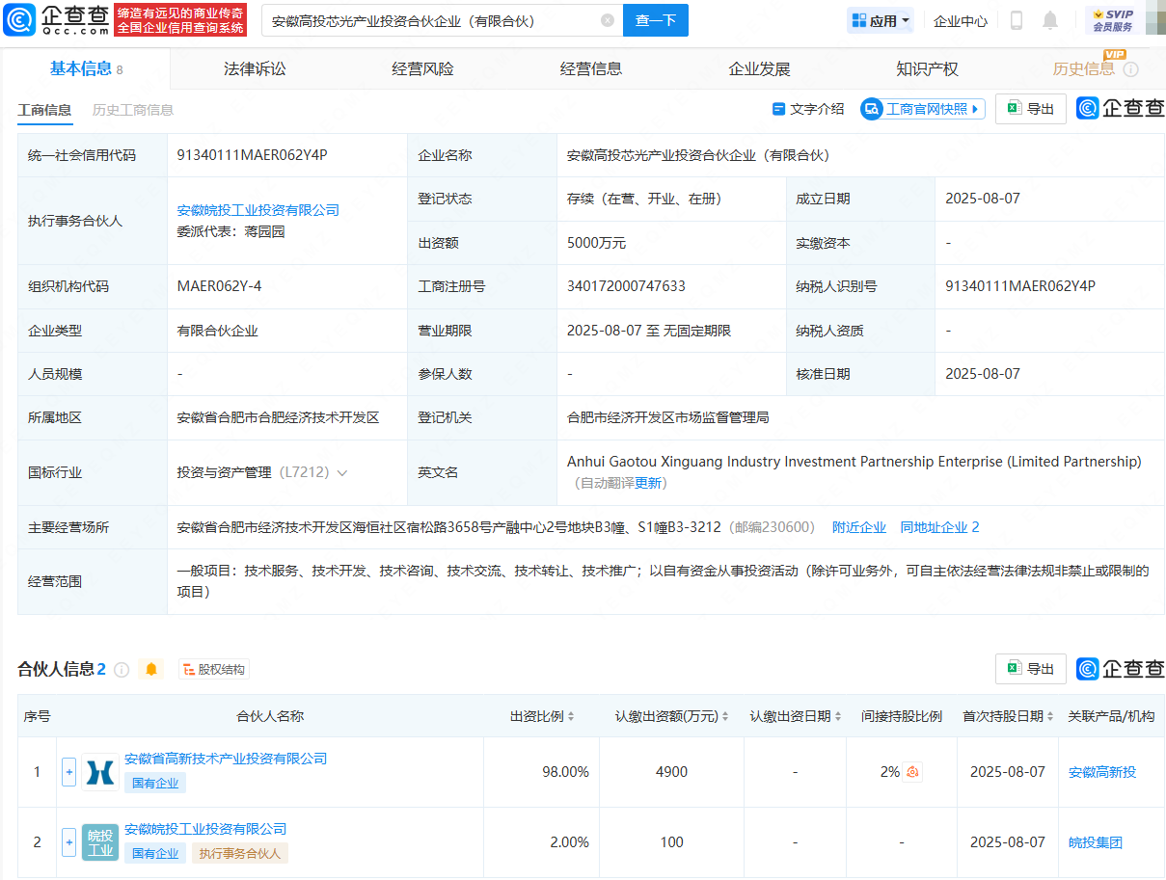Open the 经营信息 tab
1166x880 pixels.
[591, 68]
